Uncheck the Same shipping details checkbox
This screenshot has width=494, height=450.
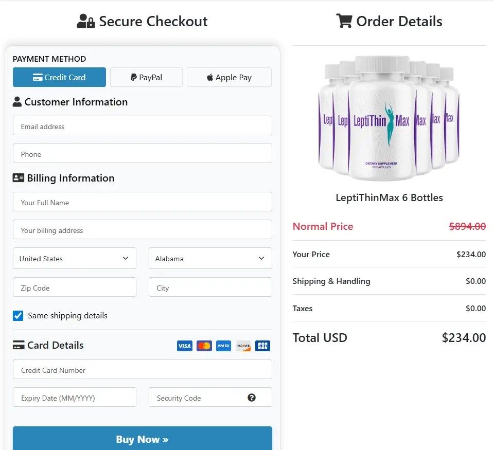17,316
